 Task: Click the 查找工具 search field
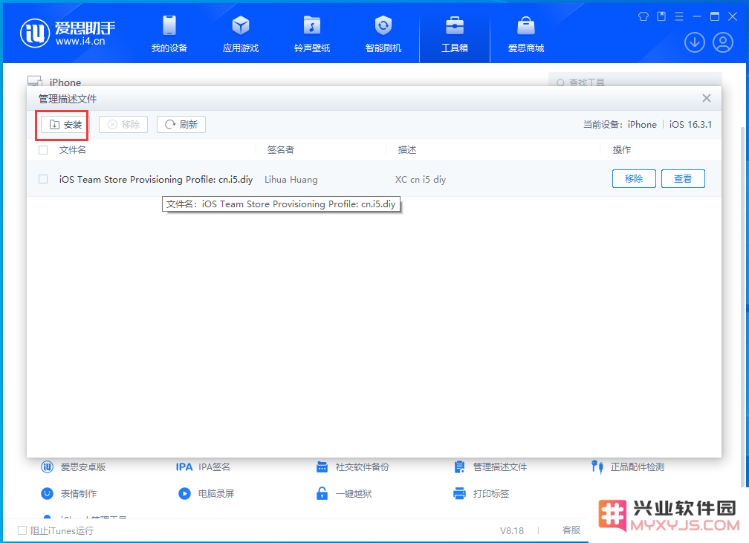tap(635, 79)
